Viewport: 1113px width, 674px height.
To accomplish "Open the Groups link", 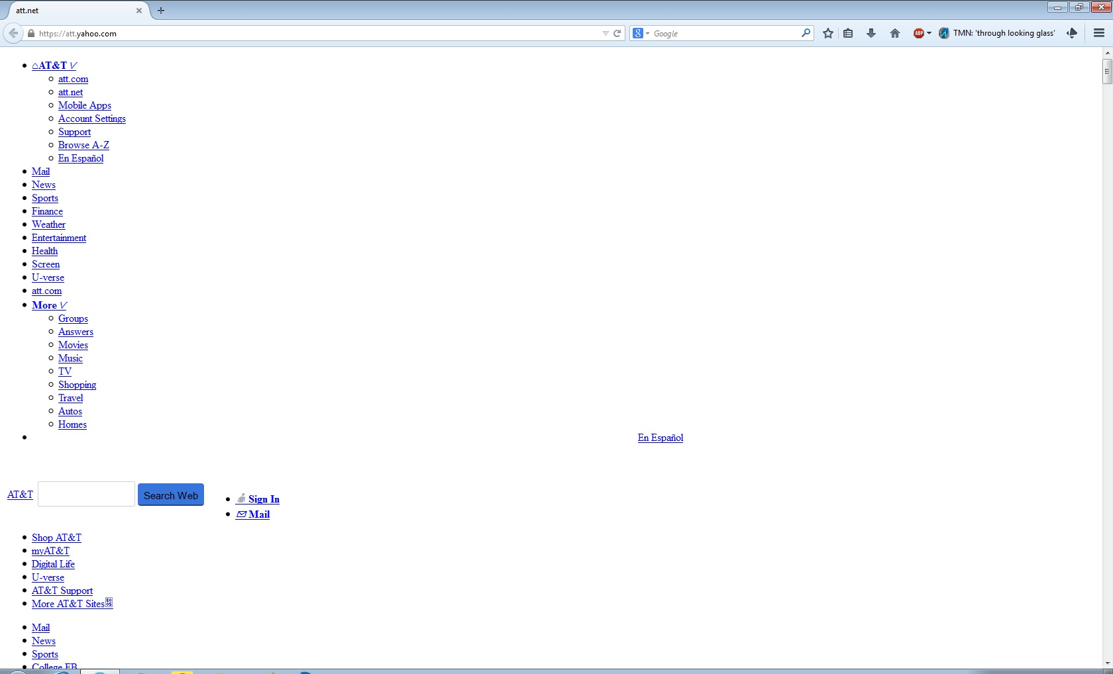I will [73, 318].
